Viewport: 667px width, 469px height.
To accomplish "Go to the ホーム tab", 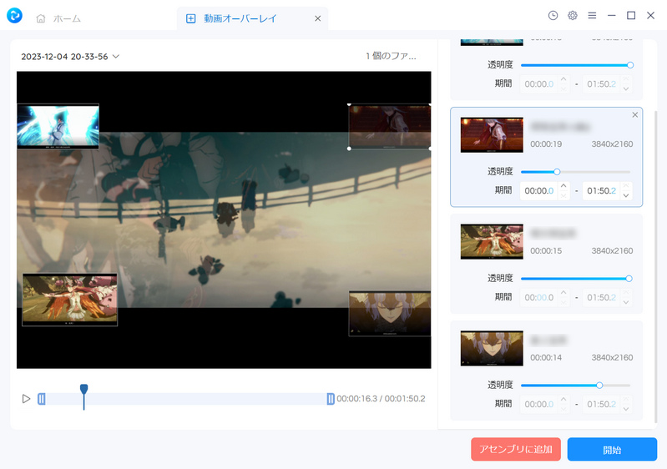I will 58,18.
